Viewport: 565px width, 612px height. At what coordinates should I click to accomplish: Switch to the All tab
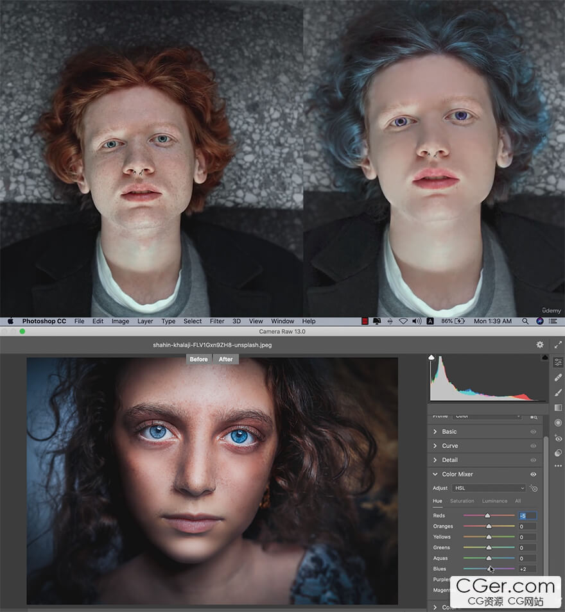[x=517, y=501]
